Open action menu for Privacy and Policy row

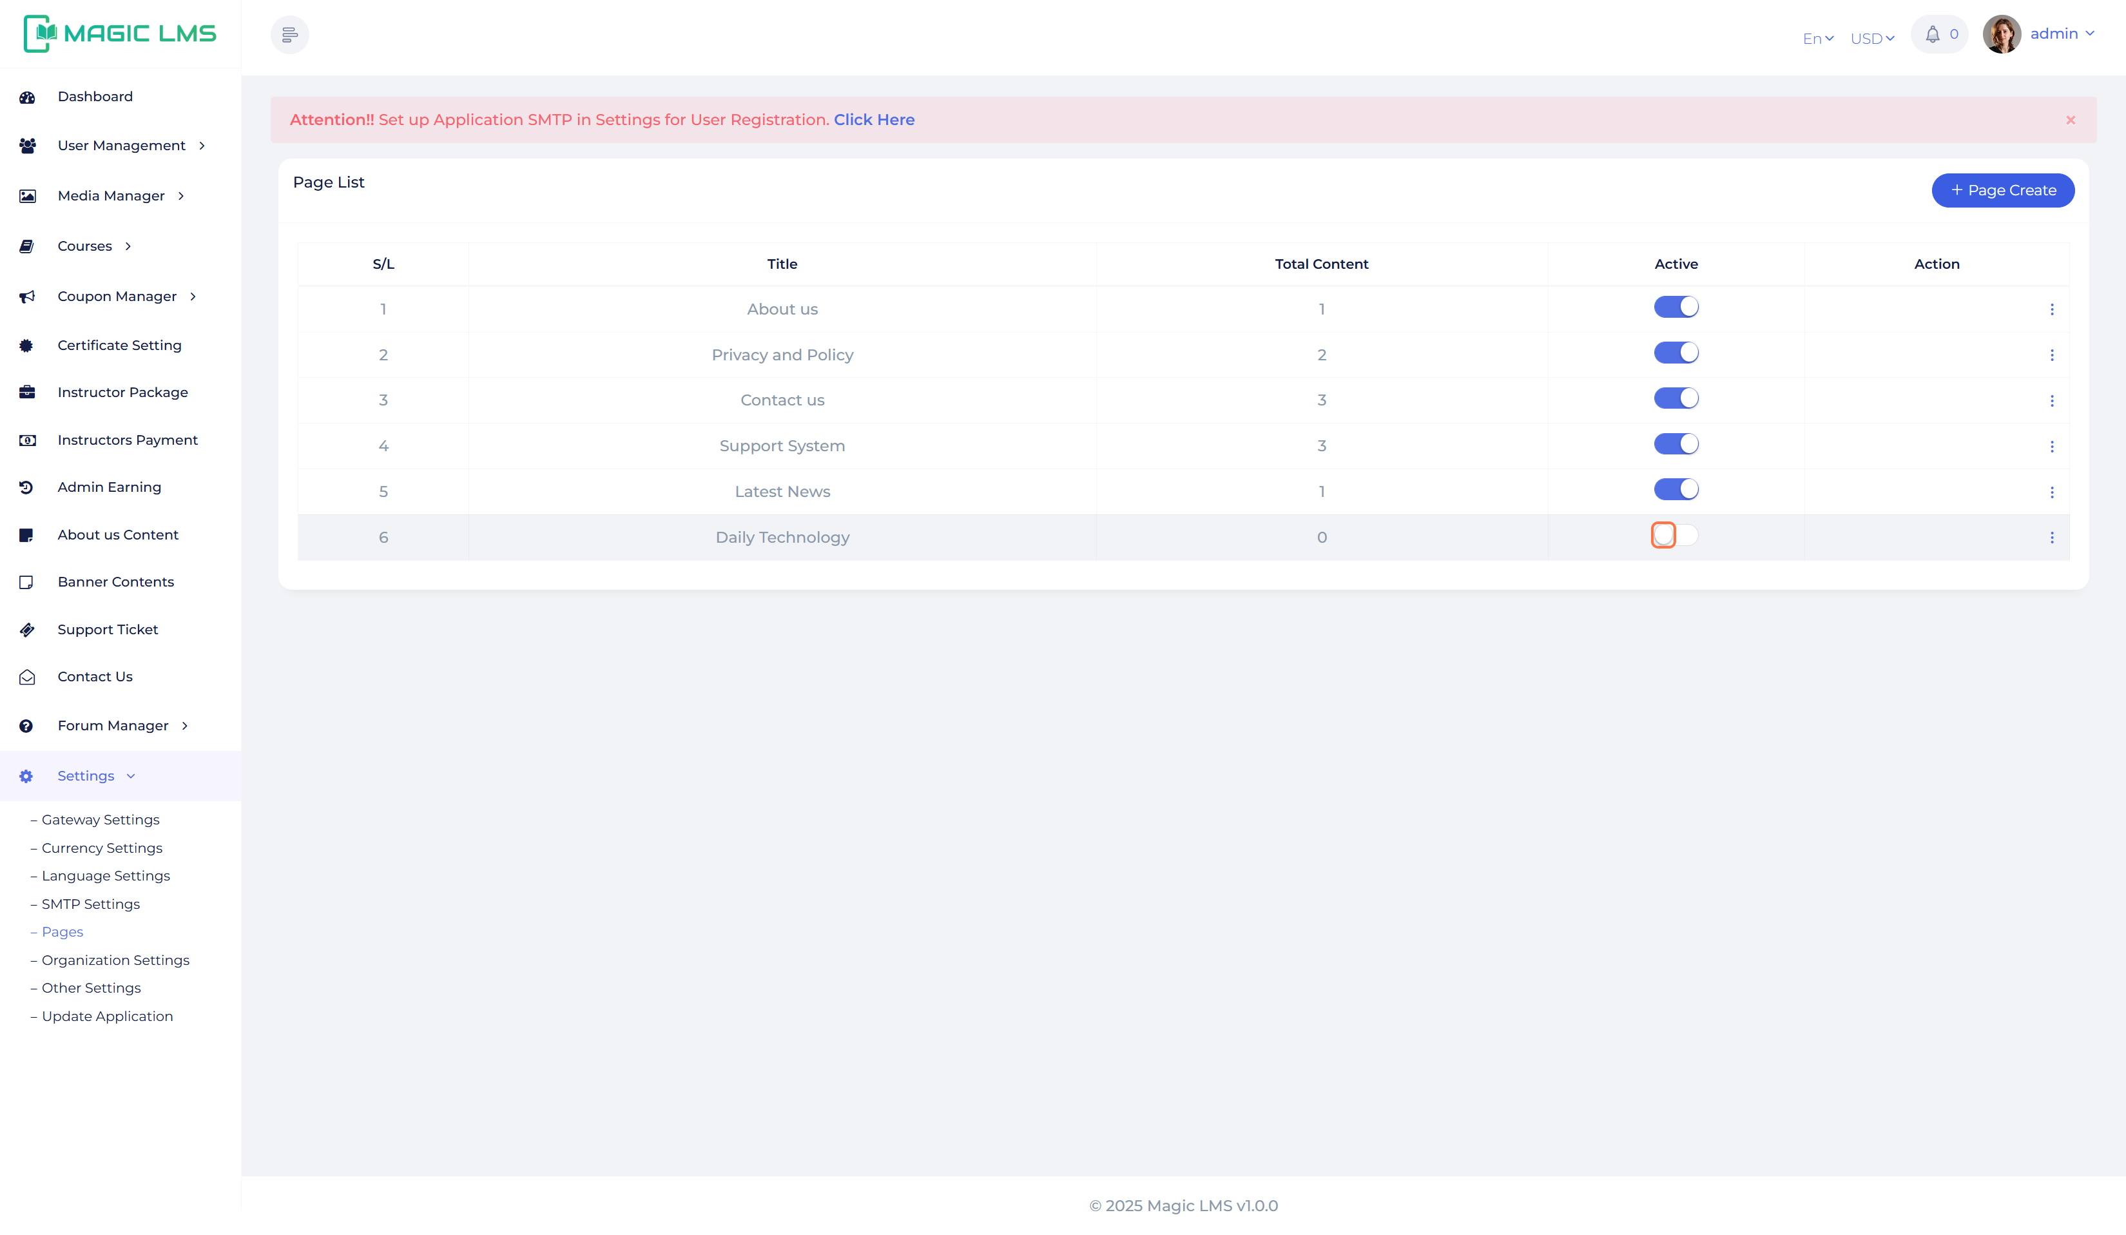point(2052,355)
